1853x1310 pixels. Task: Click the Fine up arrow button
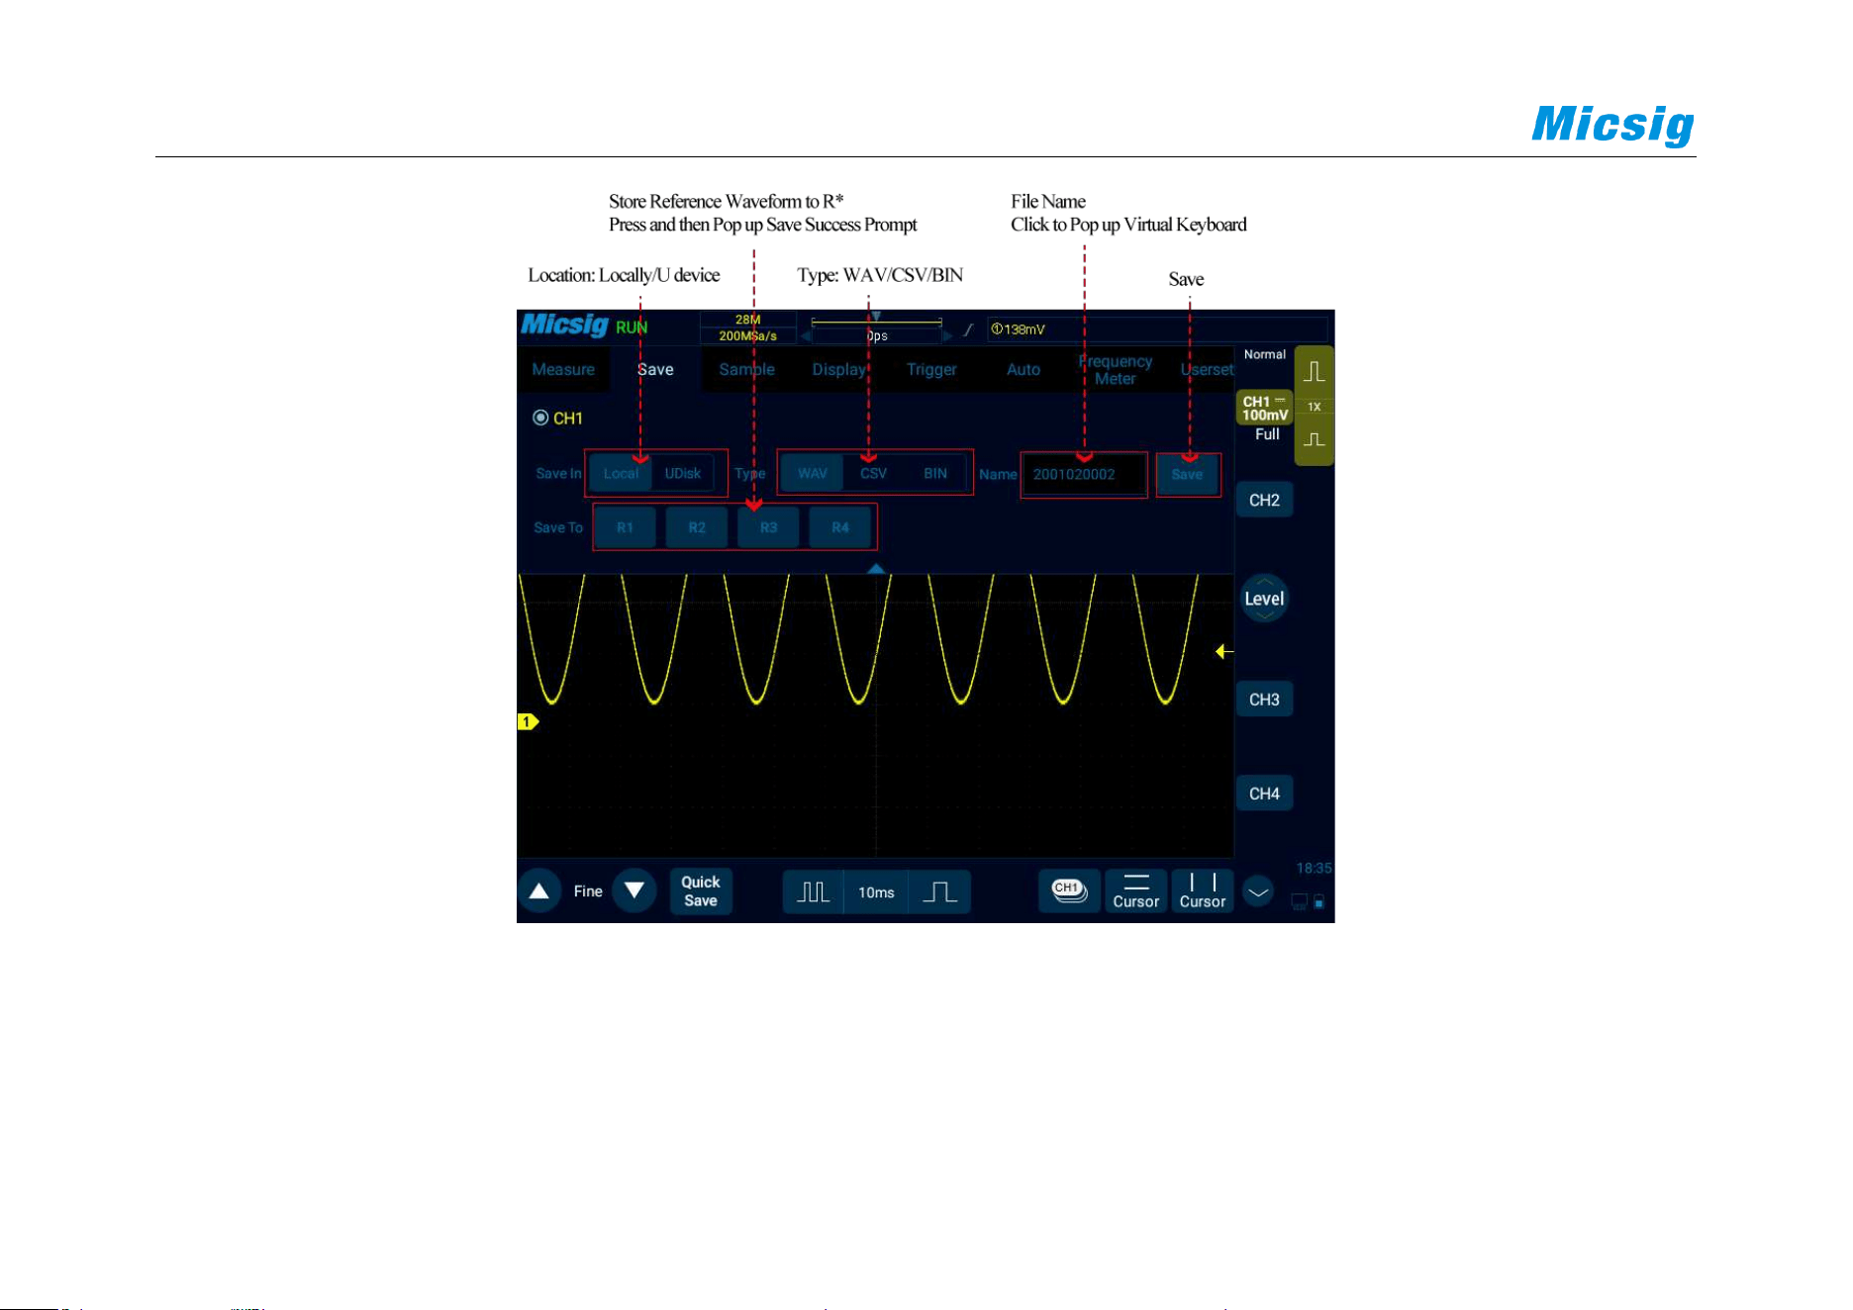pos(539,891)
